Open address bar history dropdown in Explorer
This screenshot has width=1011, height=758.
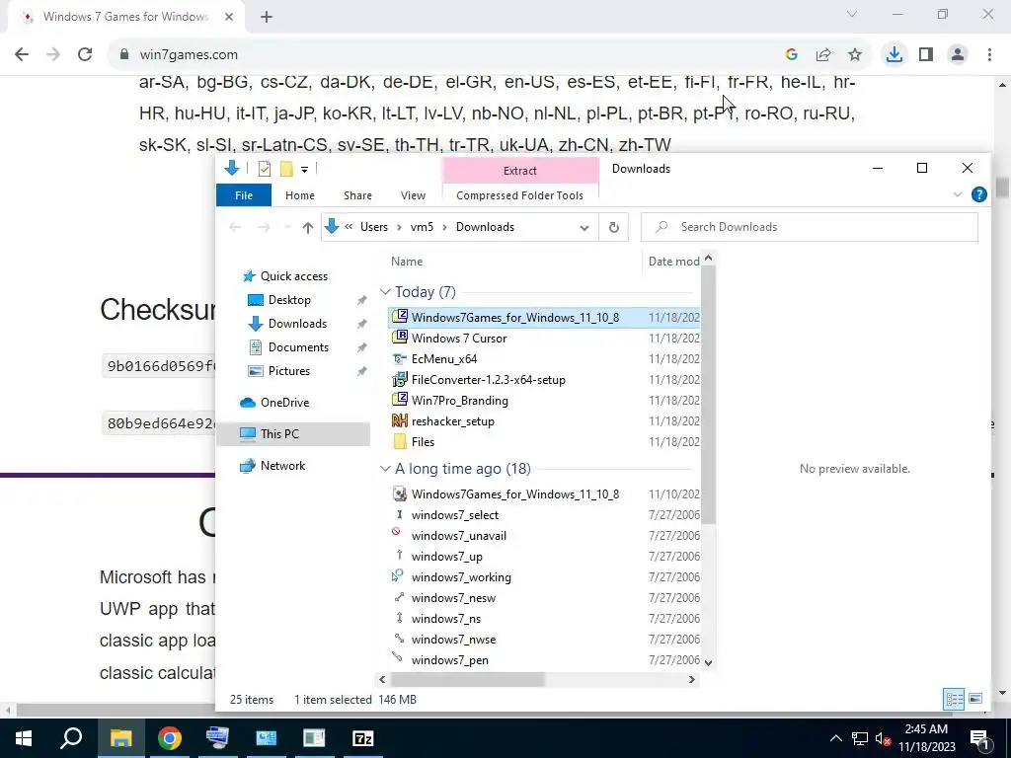click(584, 228)
